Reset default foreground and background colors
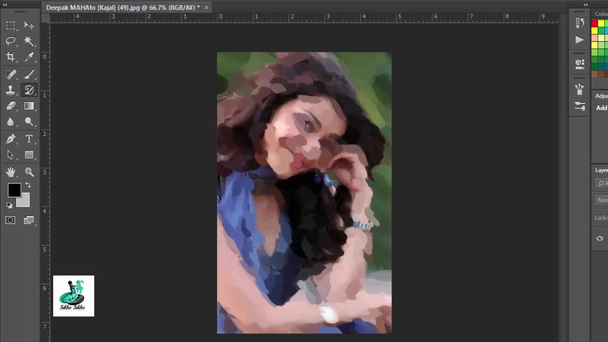Screen dimensions: 608x342 coord(9,205)
